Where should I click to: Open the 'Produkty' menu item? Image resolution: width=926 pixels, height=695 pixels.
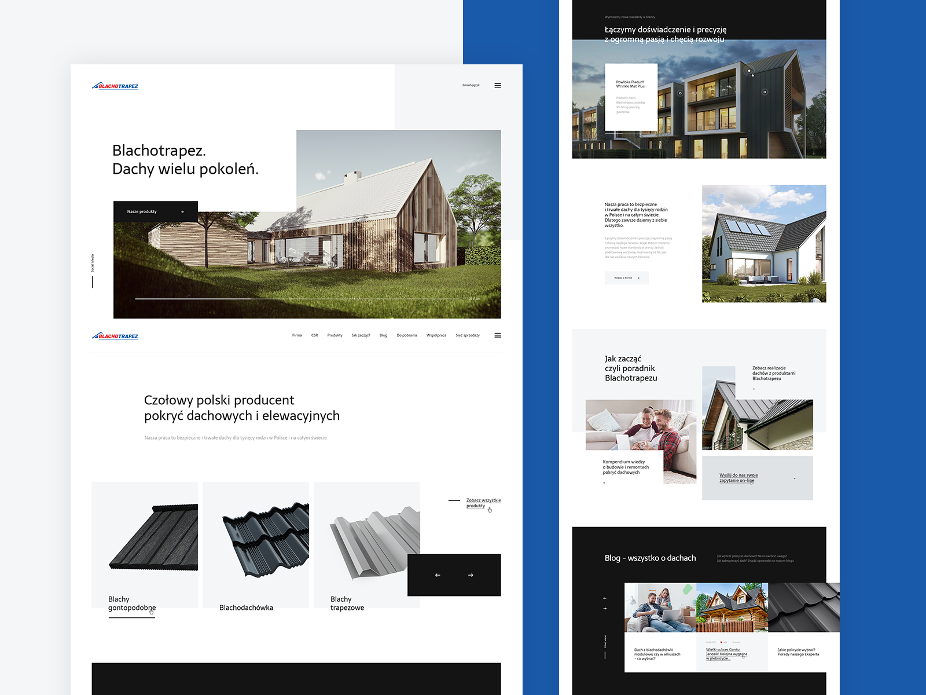pos(335,335)
